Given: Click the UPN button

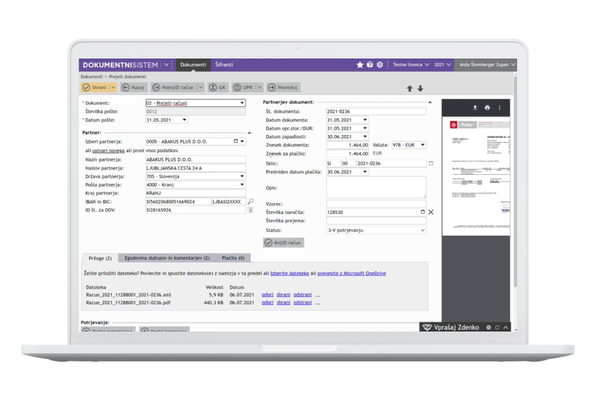Looking at the screenshot, I should tap(244, 87).
